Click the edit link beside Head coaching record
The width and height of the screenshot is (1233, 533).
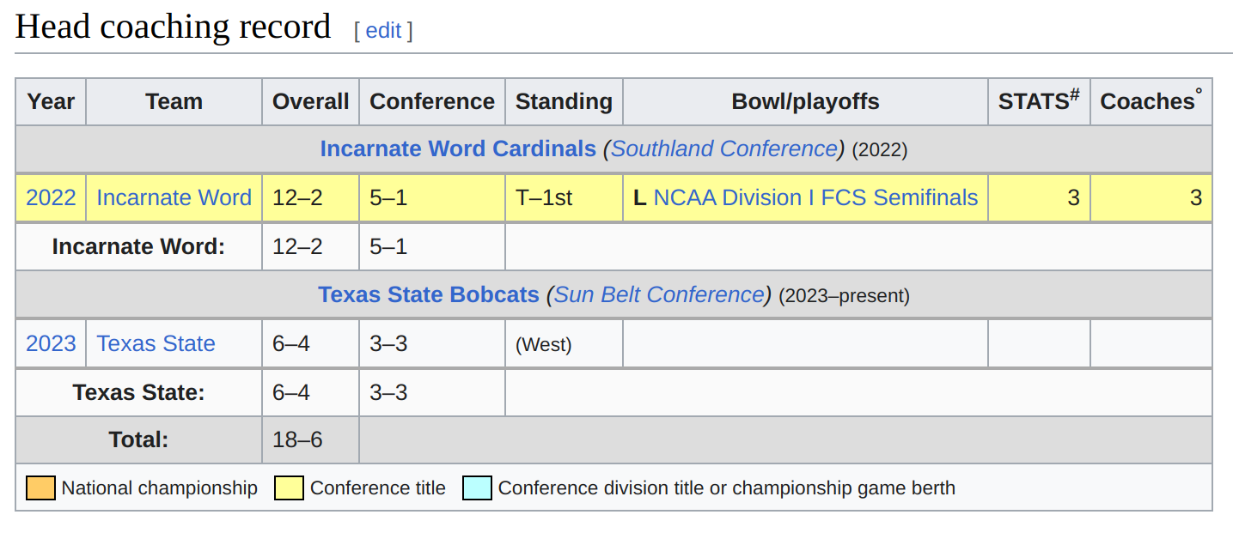(x=383, y=31)
